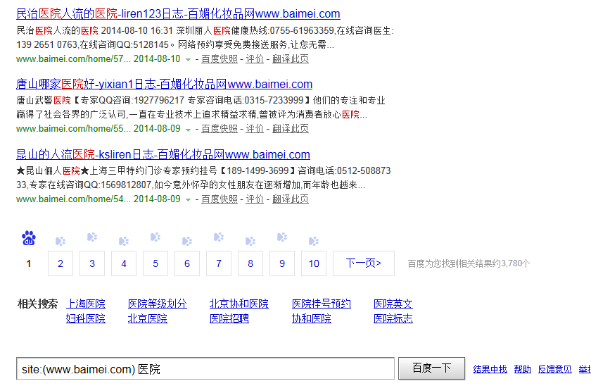Screen dimensions: 591x386
Task: Go to results page 8
Action: coord(250,263)
